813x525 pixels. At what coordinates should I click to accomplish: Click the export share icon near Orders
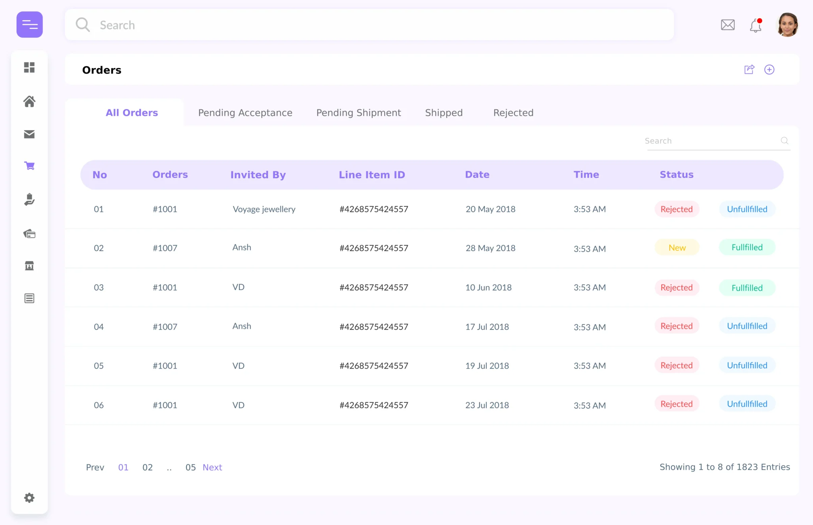click(749, 69)
